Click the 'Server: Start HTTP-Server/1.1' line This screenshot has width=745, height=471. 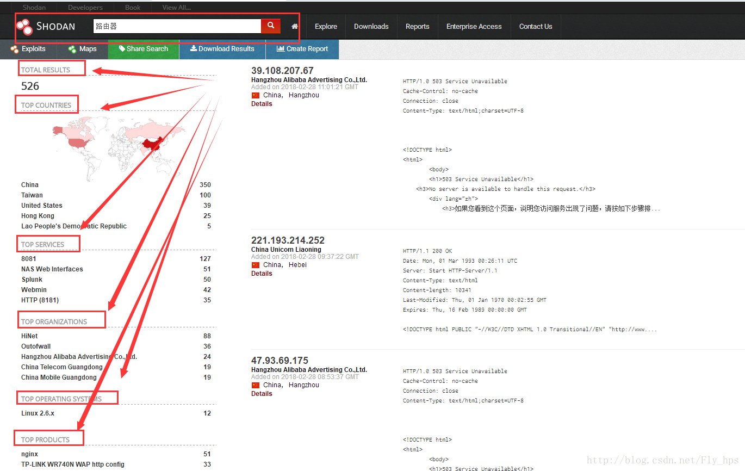coord(450,270)
